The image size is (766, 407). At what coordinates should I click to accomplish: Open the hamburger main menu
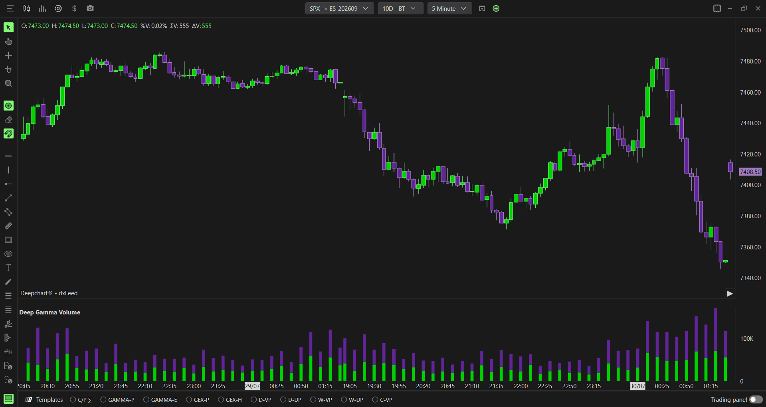point(10,8)
